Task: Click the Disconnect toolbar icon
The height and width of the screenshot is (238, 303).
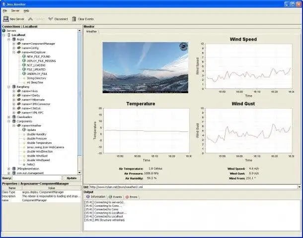Action: 50,19
